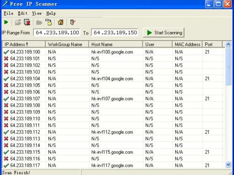Sort by Port column header
The height and width of the screenshot is (175, 234).
click(212, 44)
